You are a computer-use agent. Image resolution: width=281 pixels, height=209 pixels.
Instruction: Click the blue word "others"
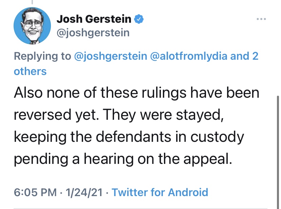30,71
